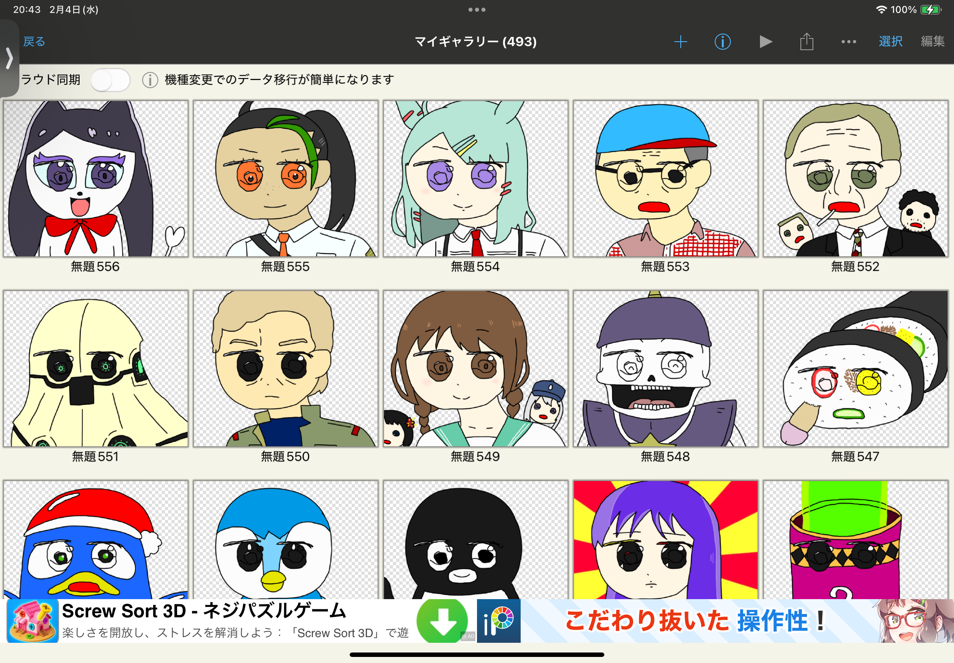954x663 pixels.
Task: Tap 編集 edit in top bar
Action: (x=933, y=42)
